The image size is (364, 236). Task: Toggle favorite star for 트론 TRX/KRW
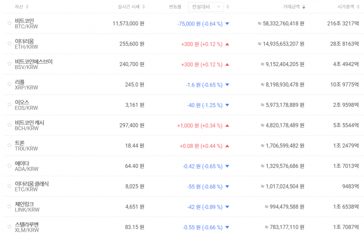9,145
